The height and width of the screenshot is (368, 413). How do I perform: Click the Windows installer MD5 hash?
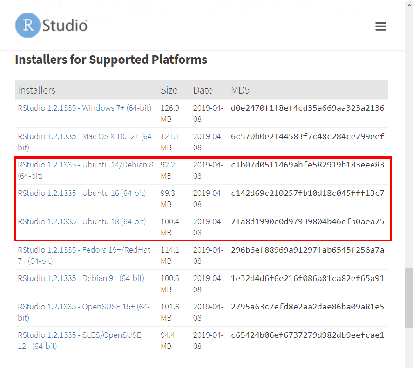[307, 108]
